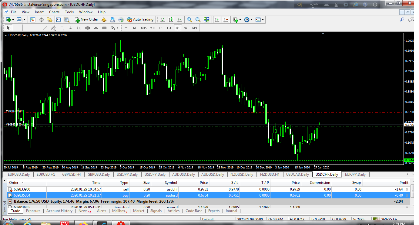Select the triangle drawing tool
The image size is (419, 225).
[x=96, y=28]
